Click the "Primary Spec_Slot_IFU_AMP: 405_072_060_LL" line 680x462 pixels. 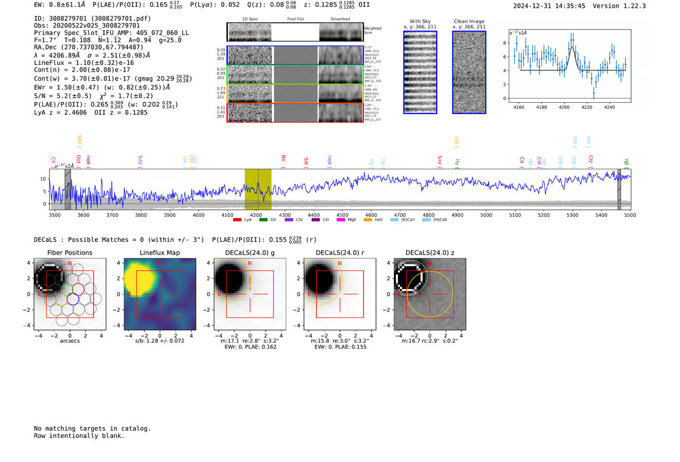[112, 32]
